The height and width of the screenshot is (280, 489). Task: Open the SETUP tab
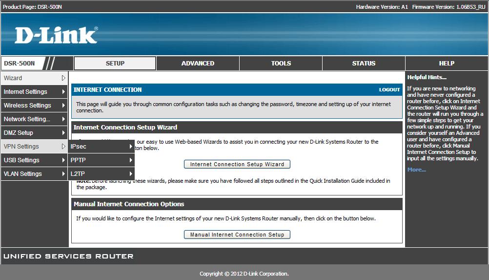[115, 64]
